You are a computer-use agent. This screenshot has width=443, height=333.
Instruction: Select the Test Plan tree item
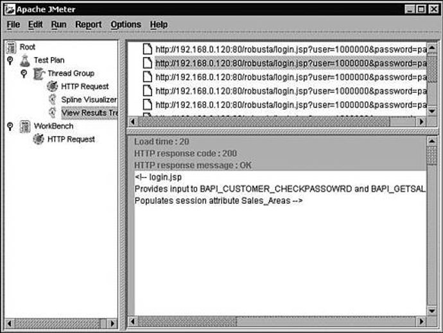[49, 60]
